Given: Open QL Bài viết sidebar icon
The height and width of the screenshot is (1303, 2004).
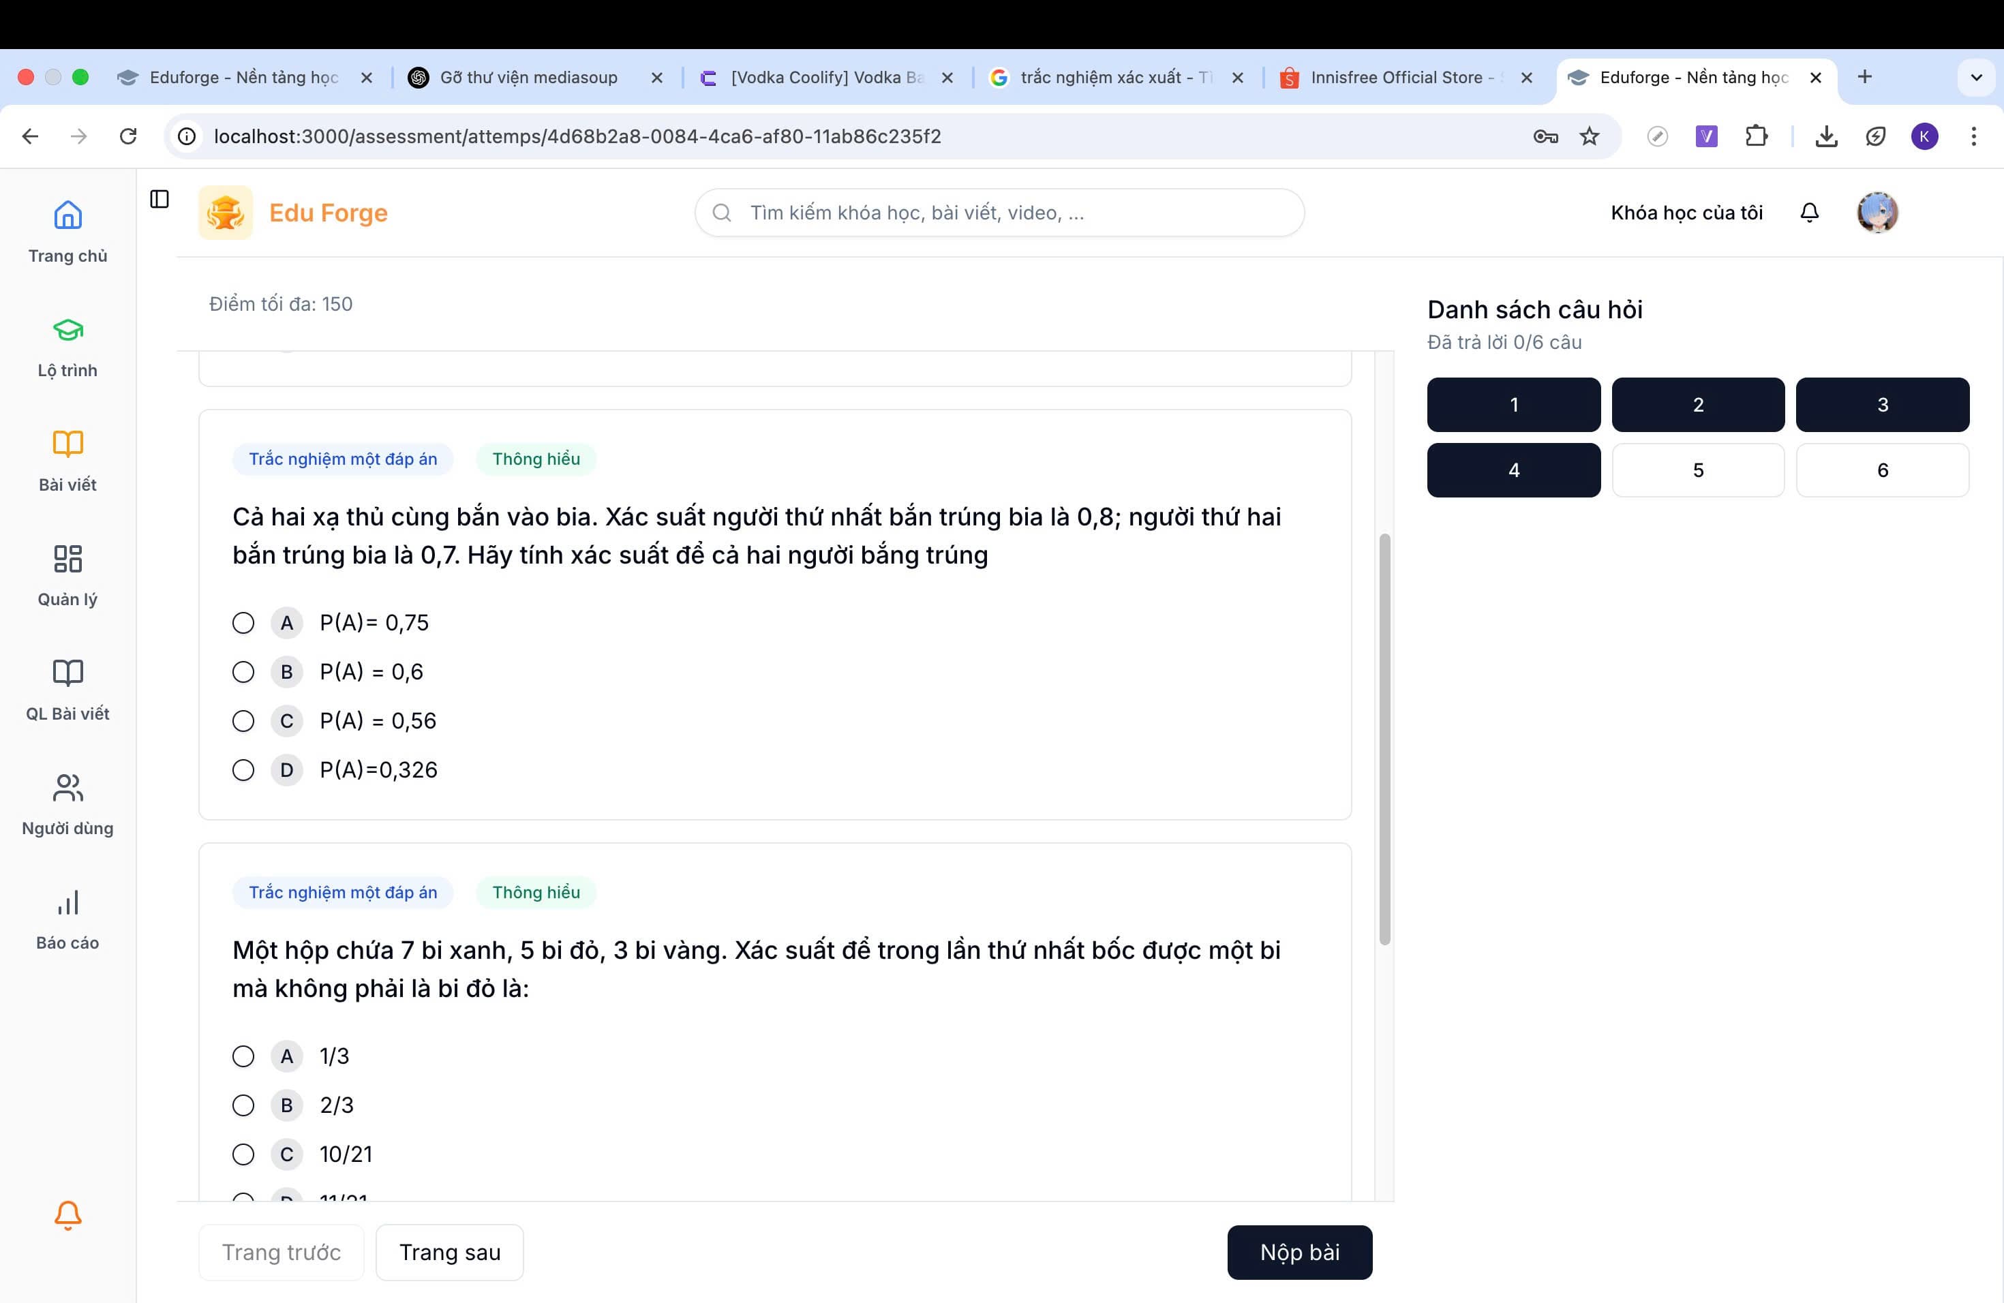Looking at the screenshot, I should (67, 673).
